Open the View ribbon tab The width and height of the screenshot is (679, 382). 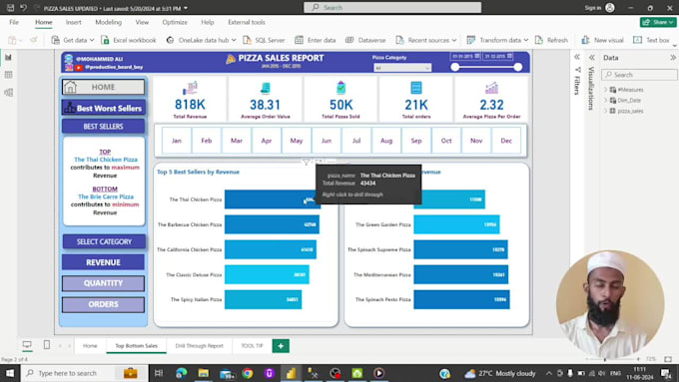tap(142, 22)
